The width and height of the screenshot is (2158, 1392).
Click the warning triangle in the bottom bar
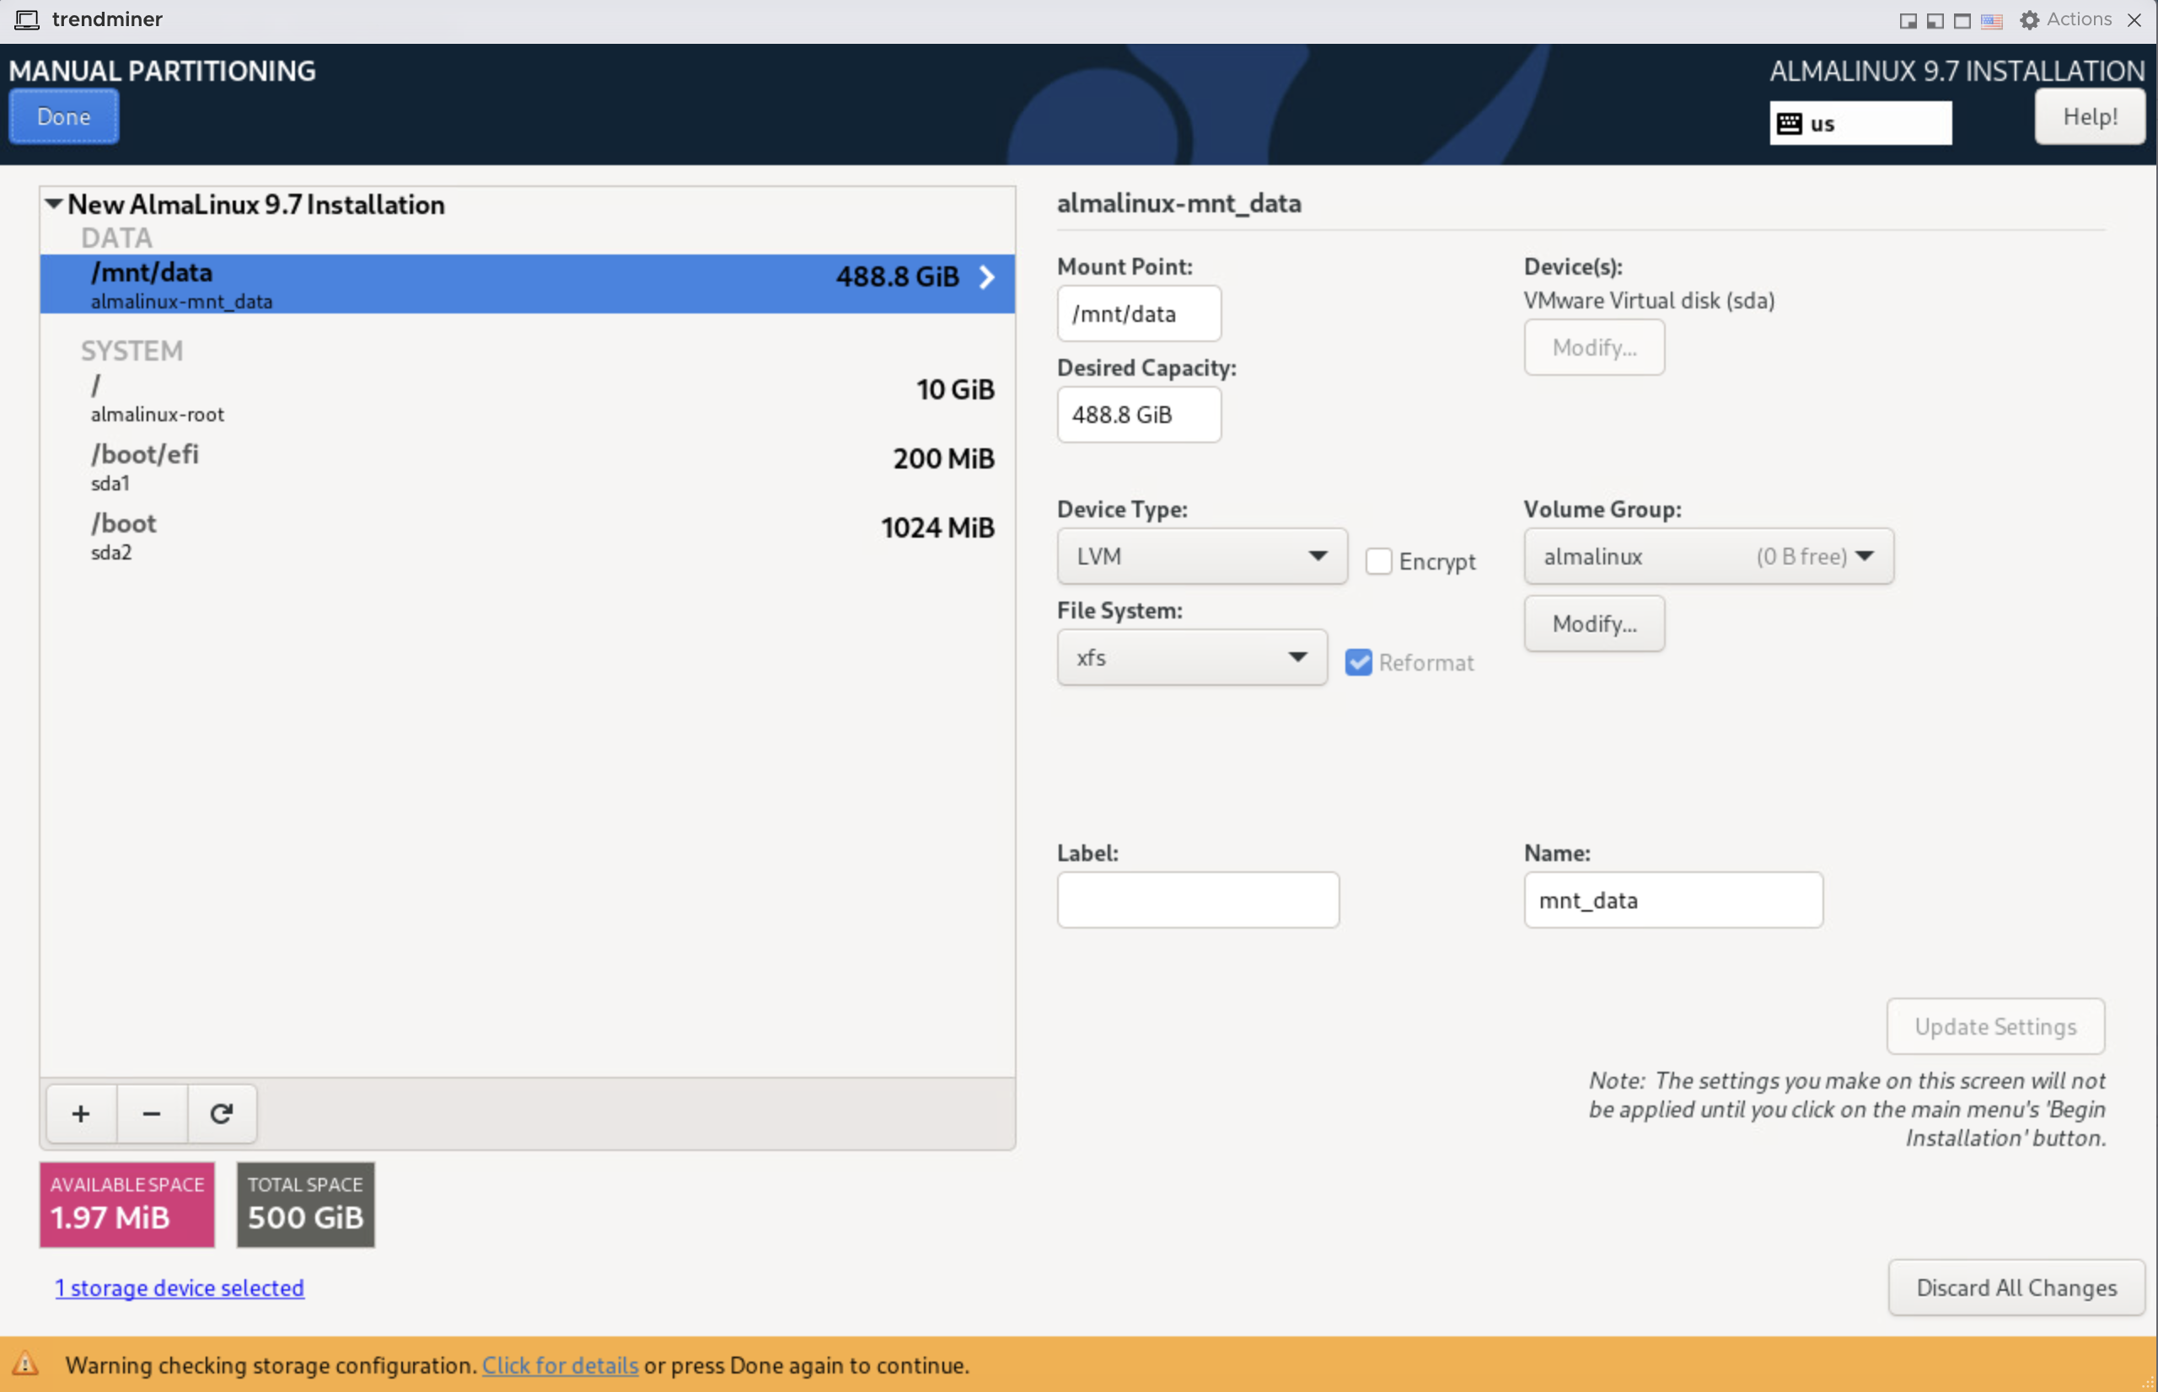27,1367
